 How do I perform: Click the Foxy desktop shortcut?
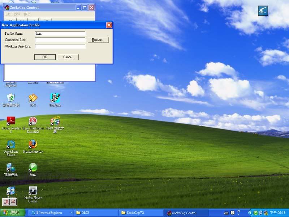33,167
